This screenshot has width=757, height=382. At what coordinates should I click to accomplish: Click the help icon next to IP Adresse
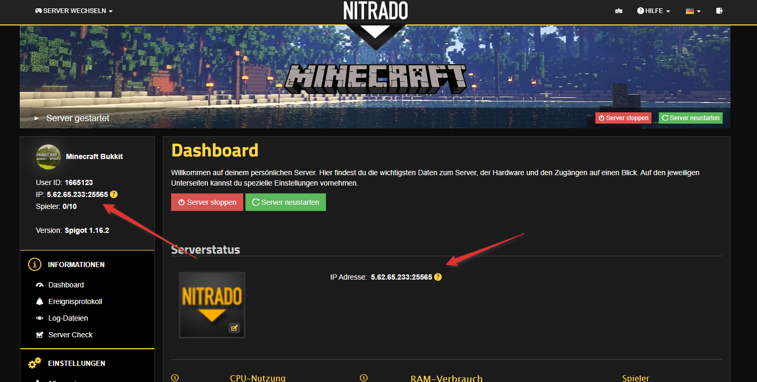coord(438,277)
